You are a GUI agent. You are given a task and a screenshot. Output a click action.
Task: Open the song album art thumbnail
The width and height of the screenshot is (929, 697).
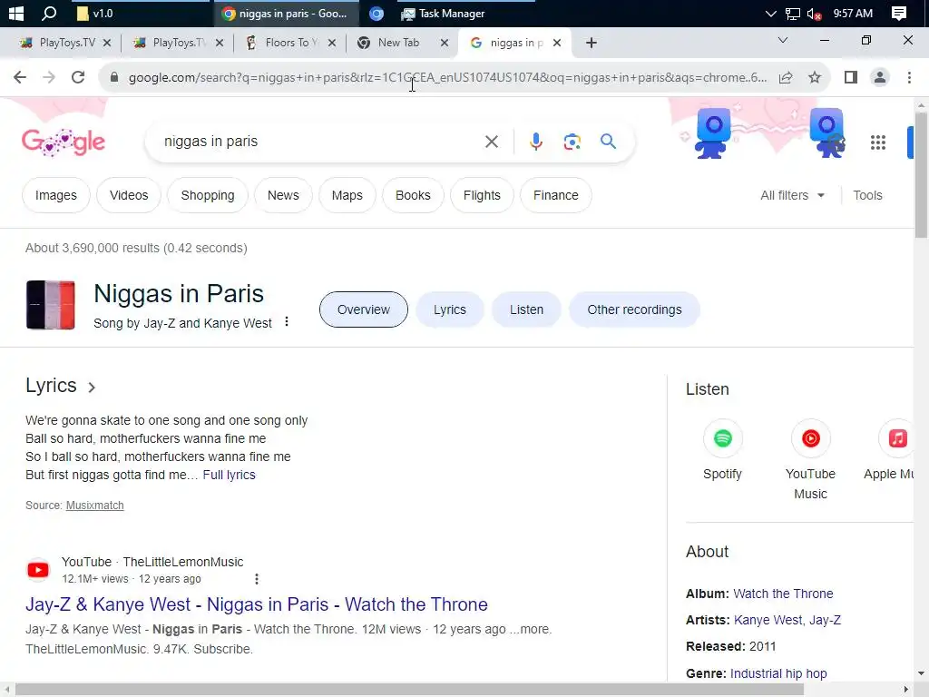click(x=51, y=305)
